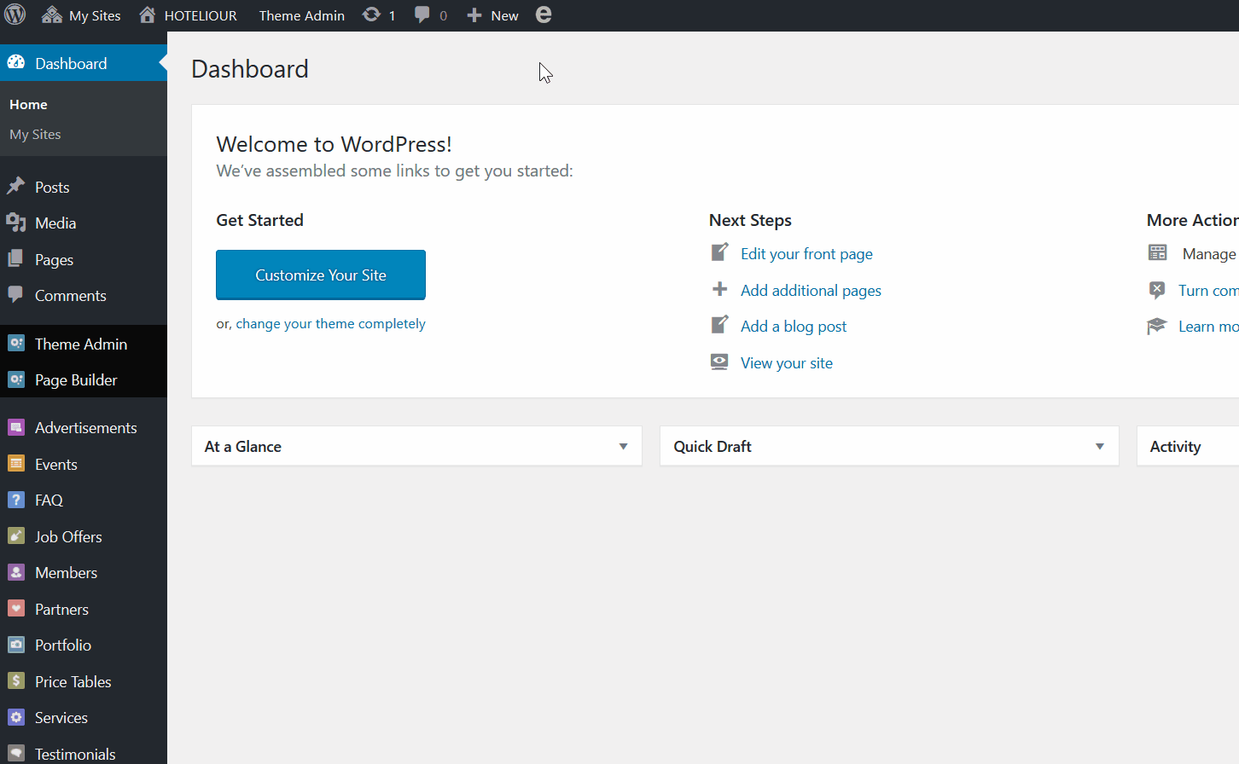
Task: Select My Sites under Dashboard submenu
Action: [x=35, y=135]
